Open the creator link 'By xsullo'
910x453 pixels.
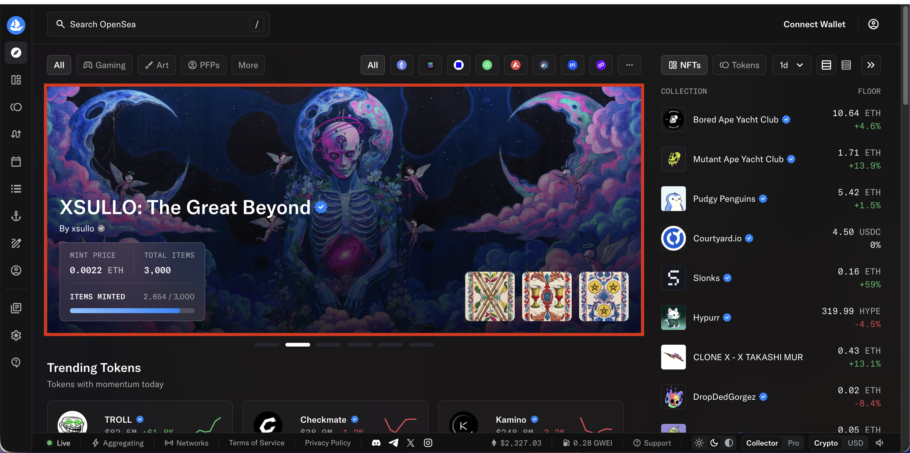coord(77,228)
